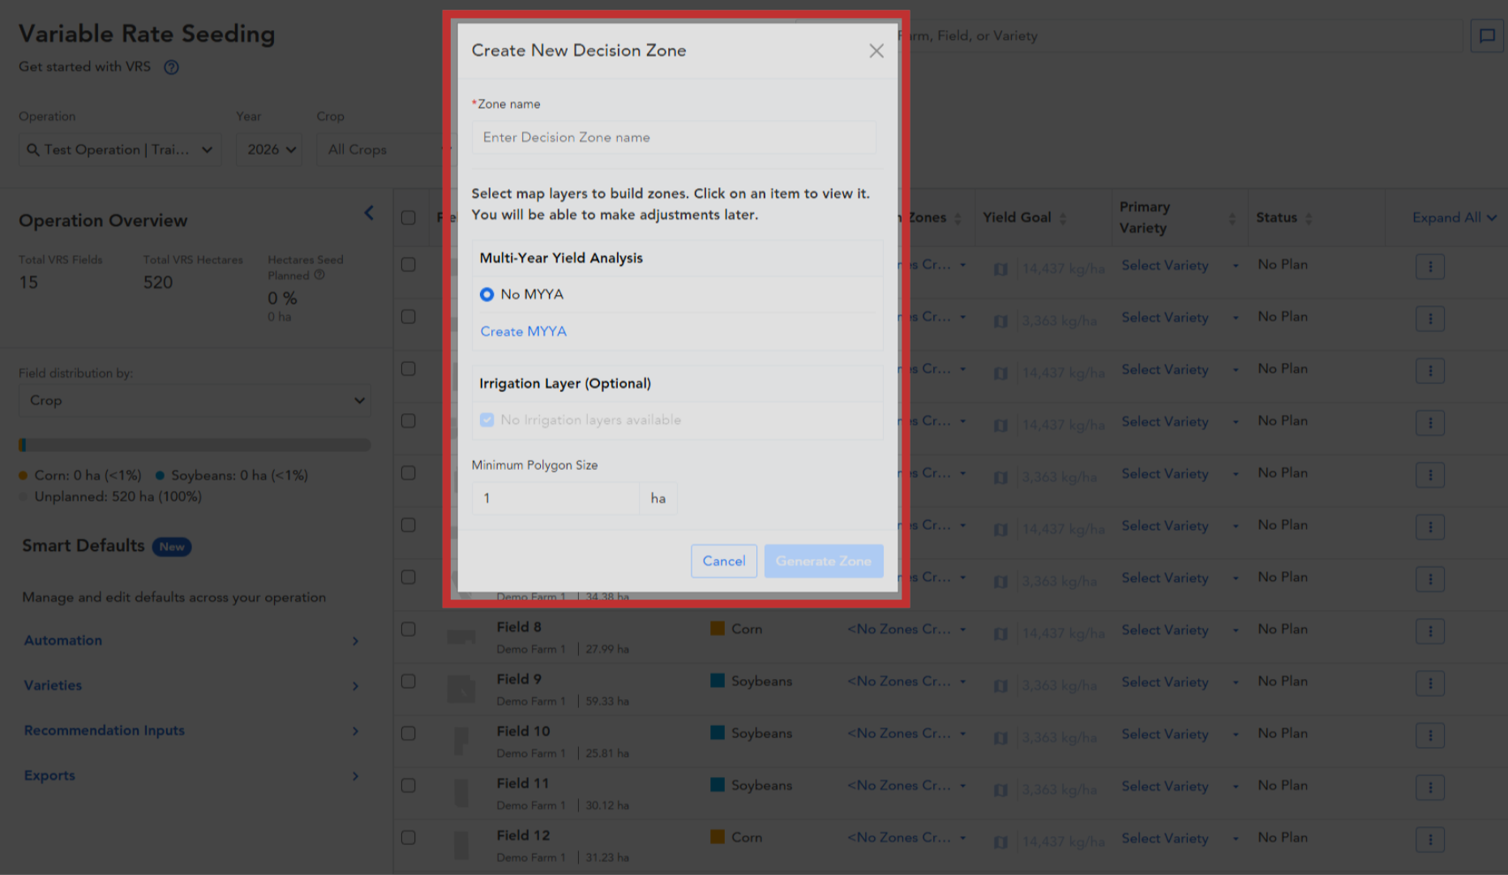Click Field 12 yield goal map icon
This screenshot has height=875, width=1508.
(x=1001, y=842)
